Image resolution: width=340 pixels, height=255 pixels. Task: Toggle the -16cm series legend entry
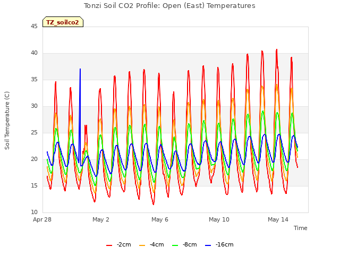[219, 245]
